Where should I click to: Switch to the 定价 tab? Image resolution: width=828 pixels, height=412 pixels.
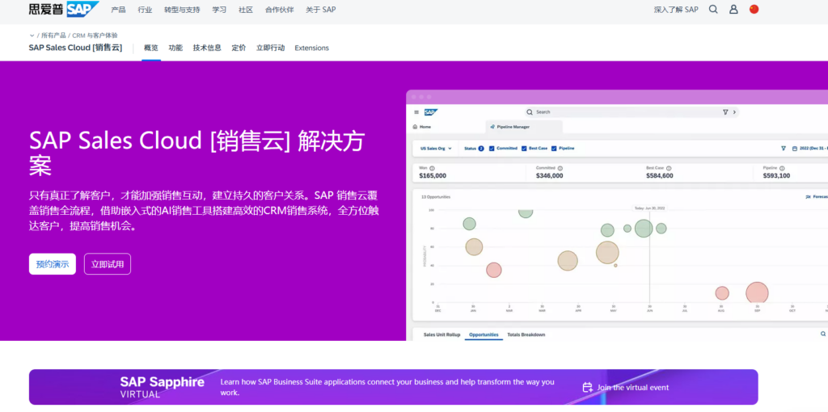click(239, 48)
